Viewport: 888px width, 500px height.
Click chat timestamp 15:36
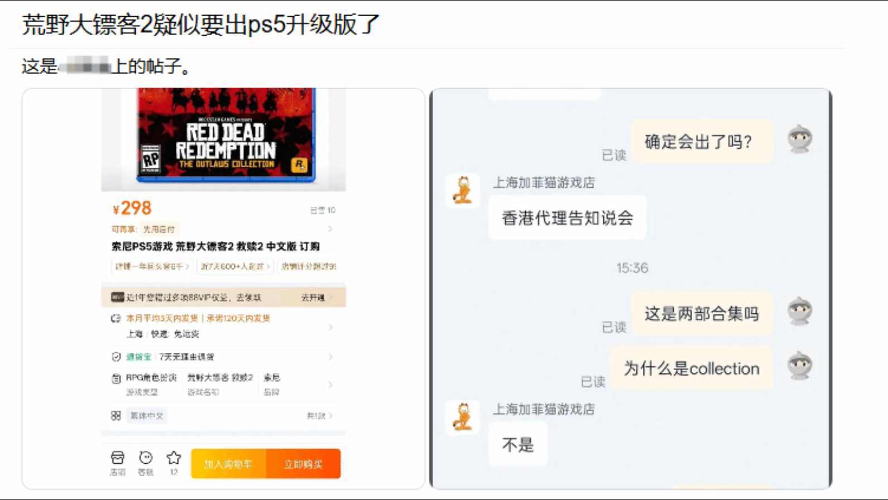[632, 268]
